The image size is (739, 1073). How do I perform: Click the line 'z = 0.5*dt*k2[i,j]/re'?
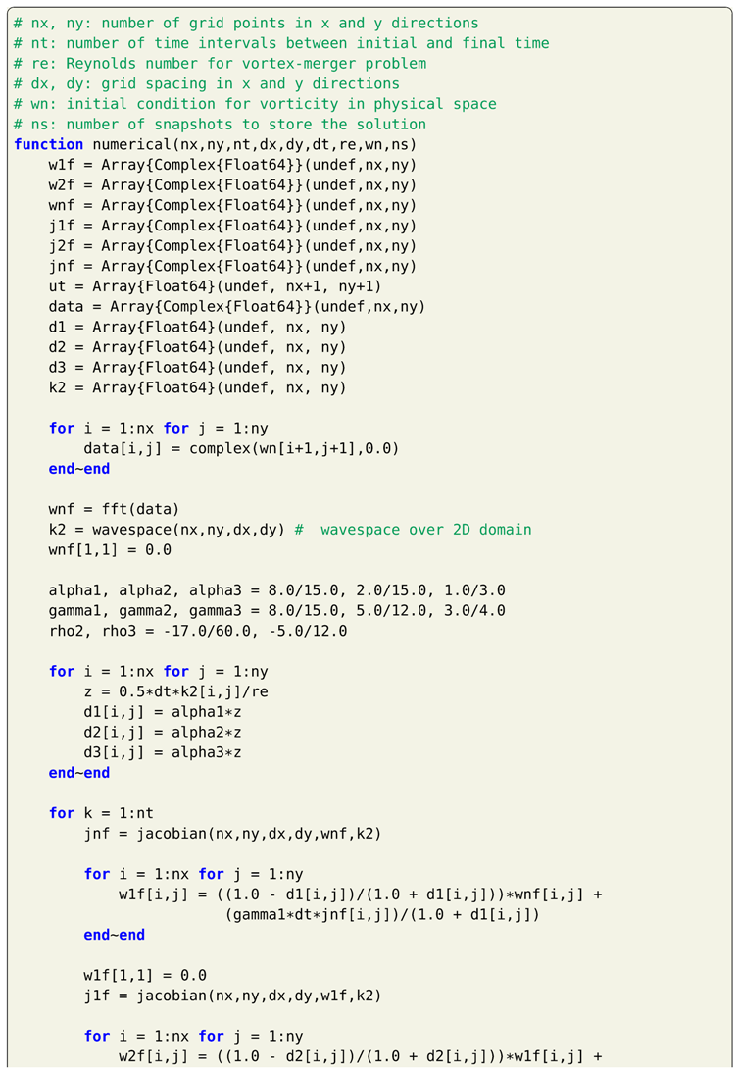pyautogui.click(x=175, y=691)
